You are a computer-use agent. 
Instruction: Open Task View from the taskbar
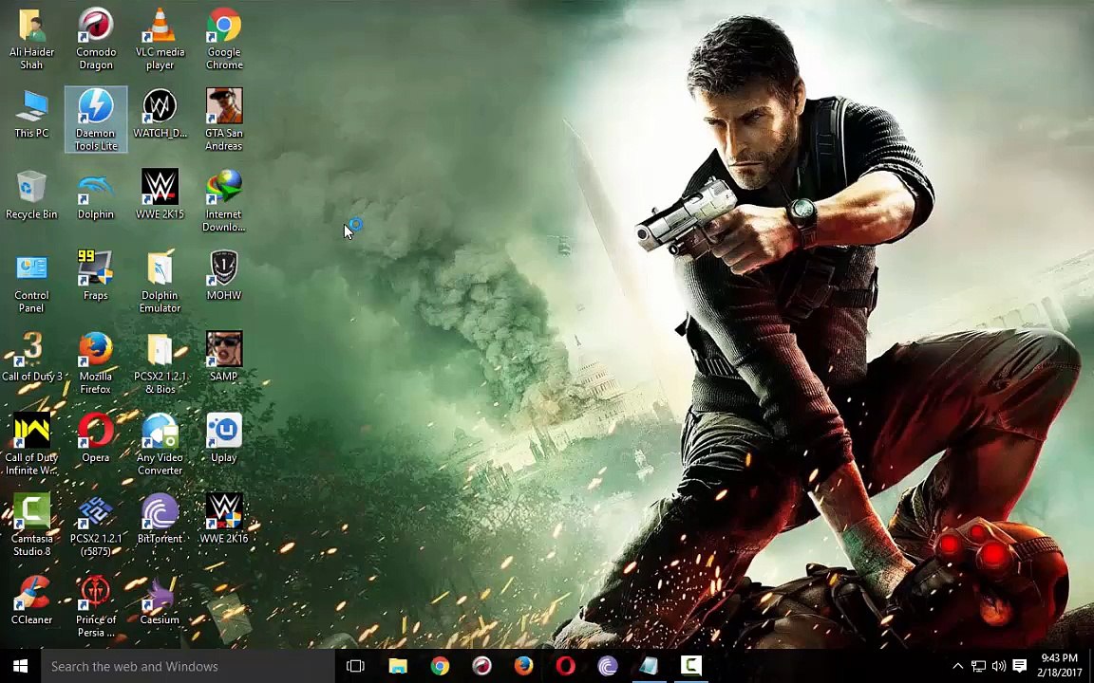pyautogui.click(x=356, y=666)
